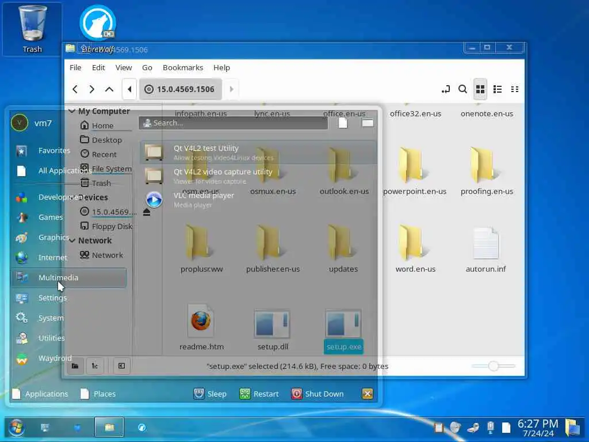Open the View menu
Image resolution: width=589 pixels, height=442 pixels.
(124, 68)
